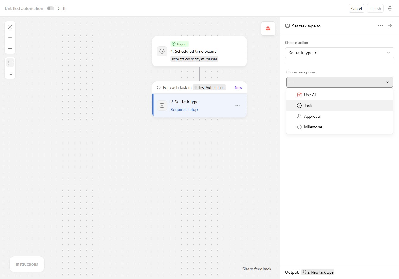Zoom out with the minus icon
The image size is (399, 279).
[x=10, y=48]
